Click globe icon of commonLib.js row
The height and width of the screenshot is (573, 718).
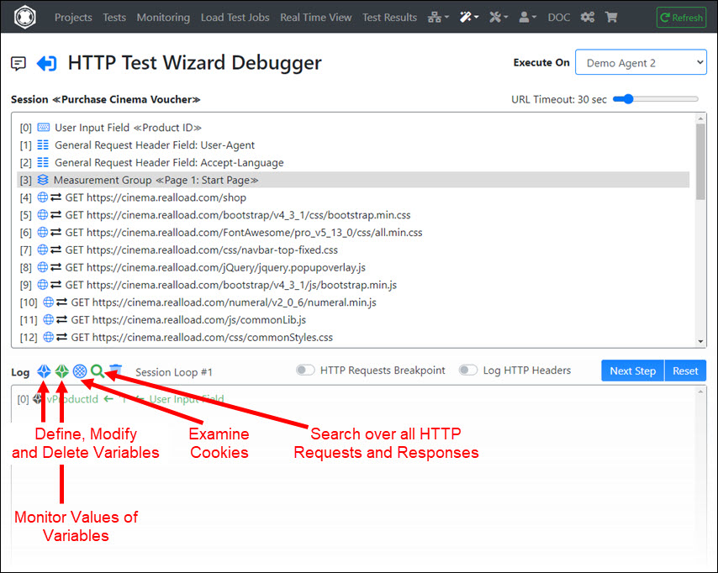coord(48,319)
